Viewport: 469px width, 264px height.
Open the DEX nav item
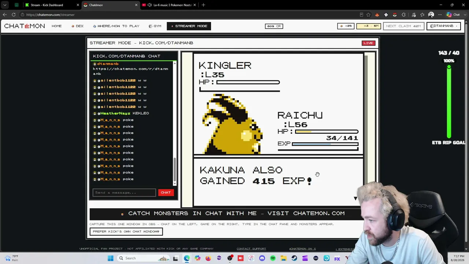(x=78, y=26)
